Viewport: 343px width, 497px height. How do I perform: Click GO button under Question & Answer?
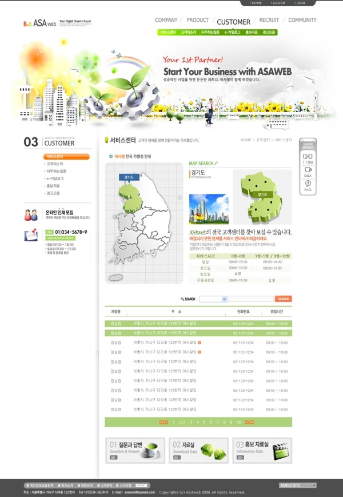coord(114,458)
